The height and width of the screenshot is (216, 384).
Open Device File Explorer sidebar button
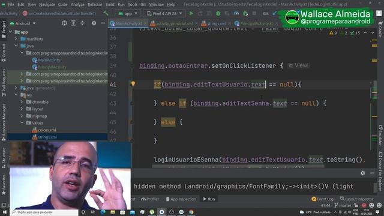pyautogui.click(x=380, y=172)
